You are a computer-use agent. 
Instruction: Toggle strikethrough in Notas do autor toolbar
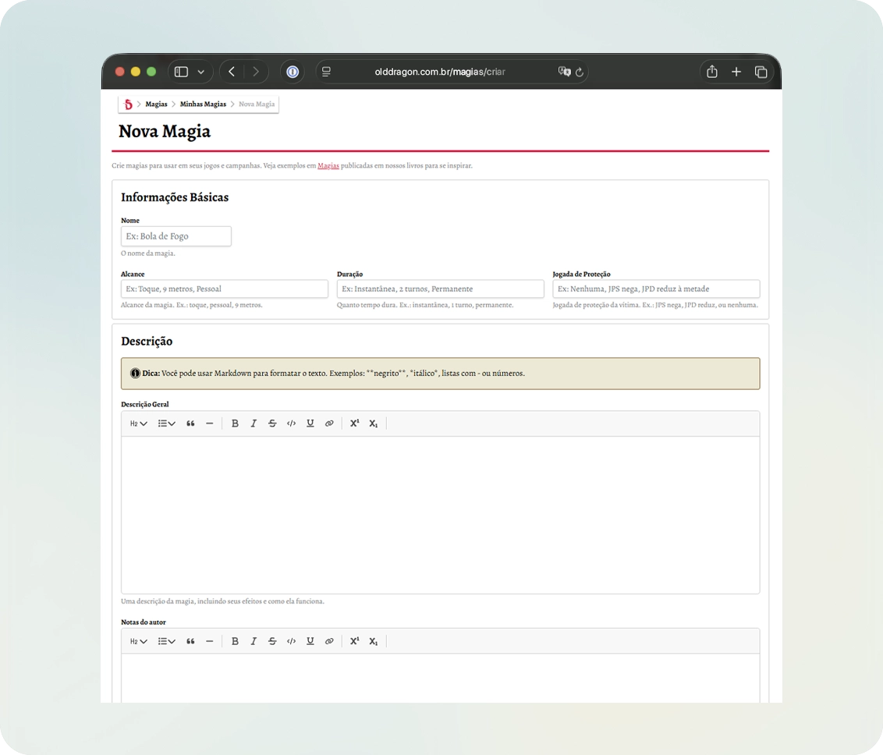272,641
